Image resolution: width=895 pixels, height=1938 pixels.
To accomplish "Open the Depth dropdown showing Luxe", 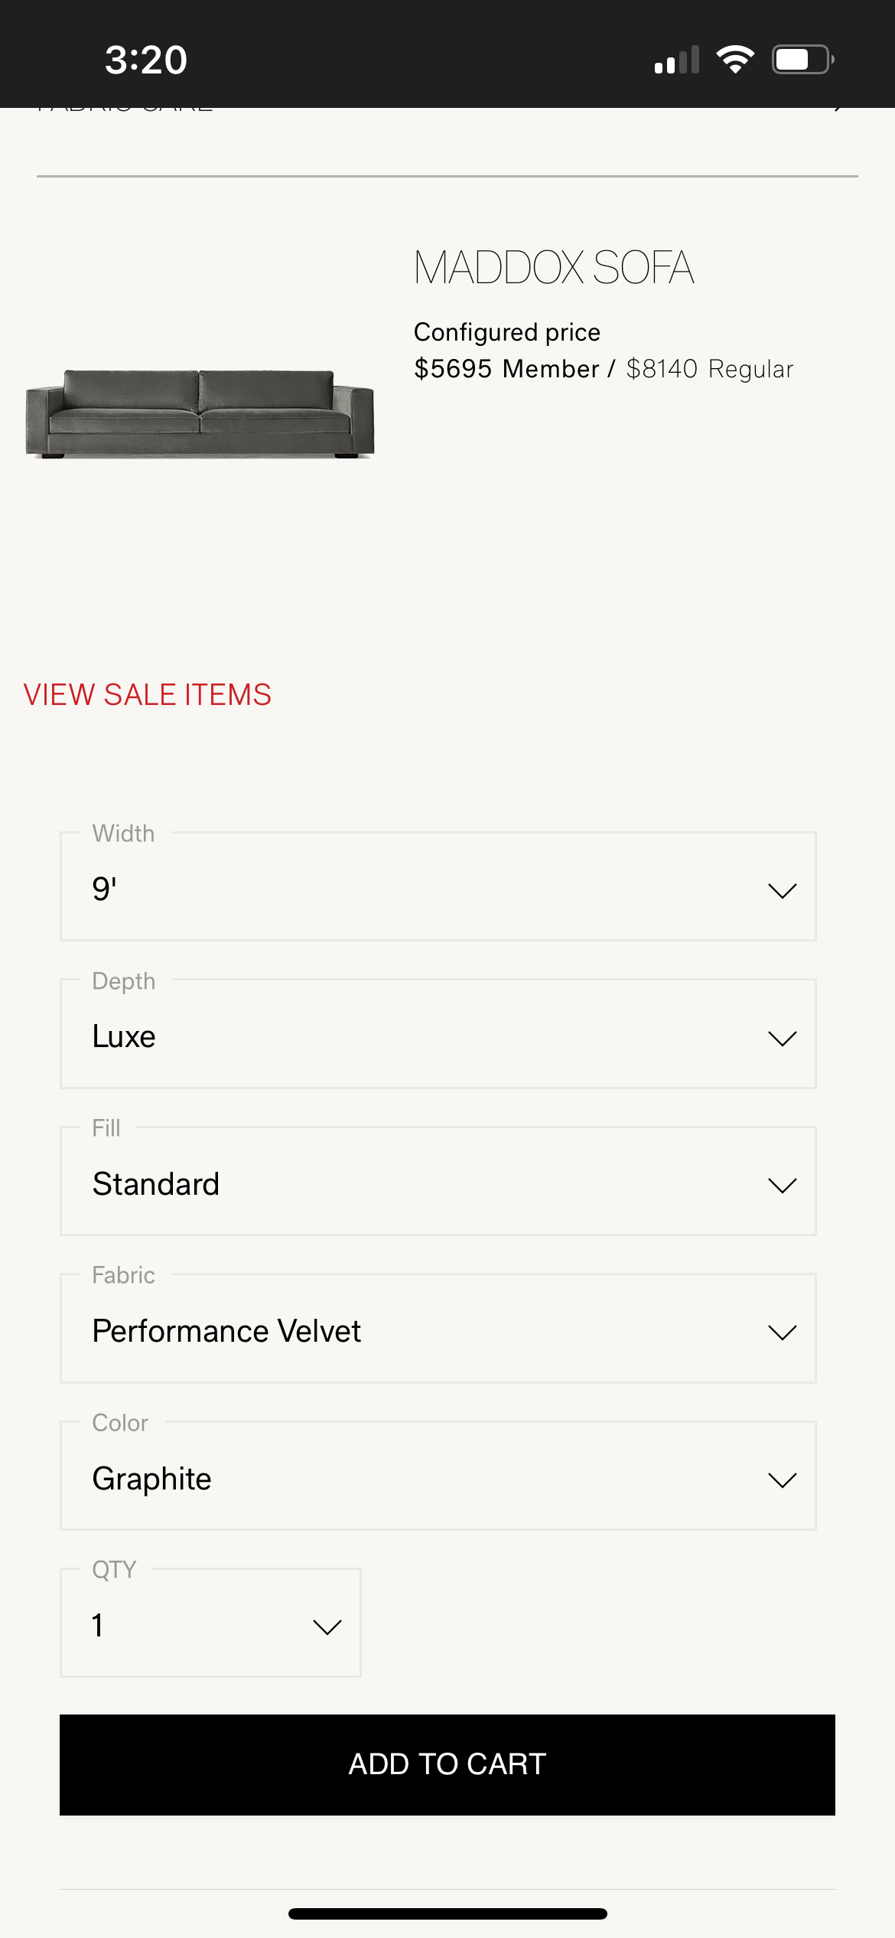I will pos(438,1033).
